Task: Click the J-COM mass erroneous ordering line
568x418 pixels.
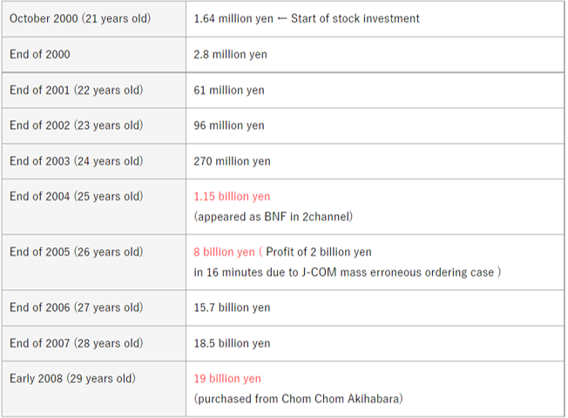Action: click(348, 272)
